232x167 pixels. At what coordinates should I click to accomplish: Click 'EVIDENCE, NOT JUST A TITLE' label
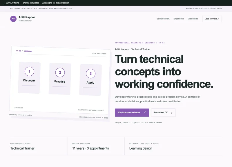coord(144,144)
